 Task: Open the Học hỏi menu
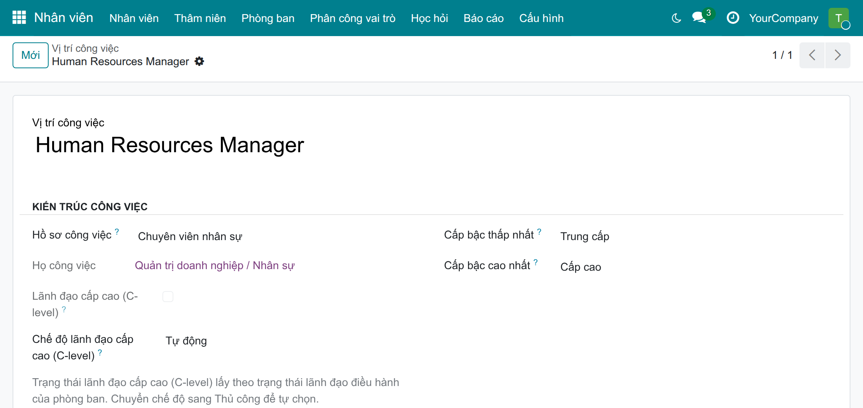click(430, 18)
